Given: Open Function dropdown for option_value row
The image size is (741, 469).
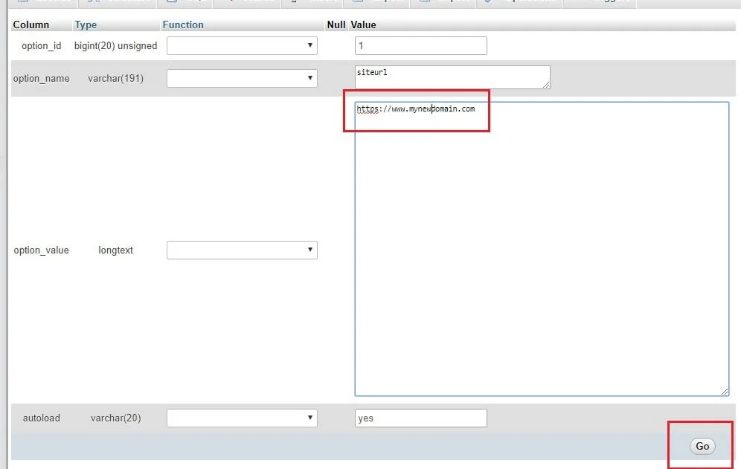Looking at the screenshot, I should pos(242,250).
